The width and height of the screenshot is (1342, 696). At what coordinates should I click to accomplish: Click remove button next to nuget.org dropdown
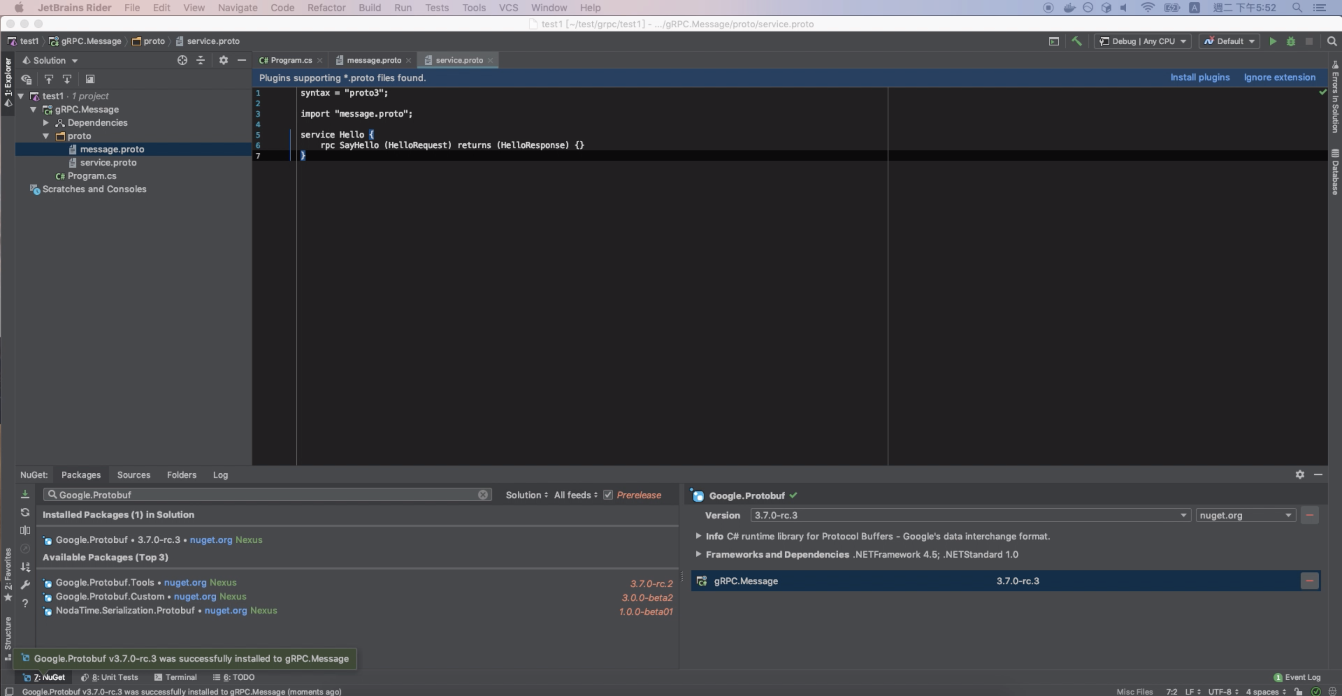(1310, 515)
